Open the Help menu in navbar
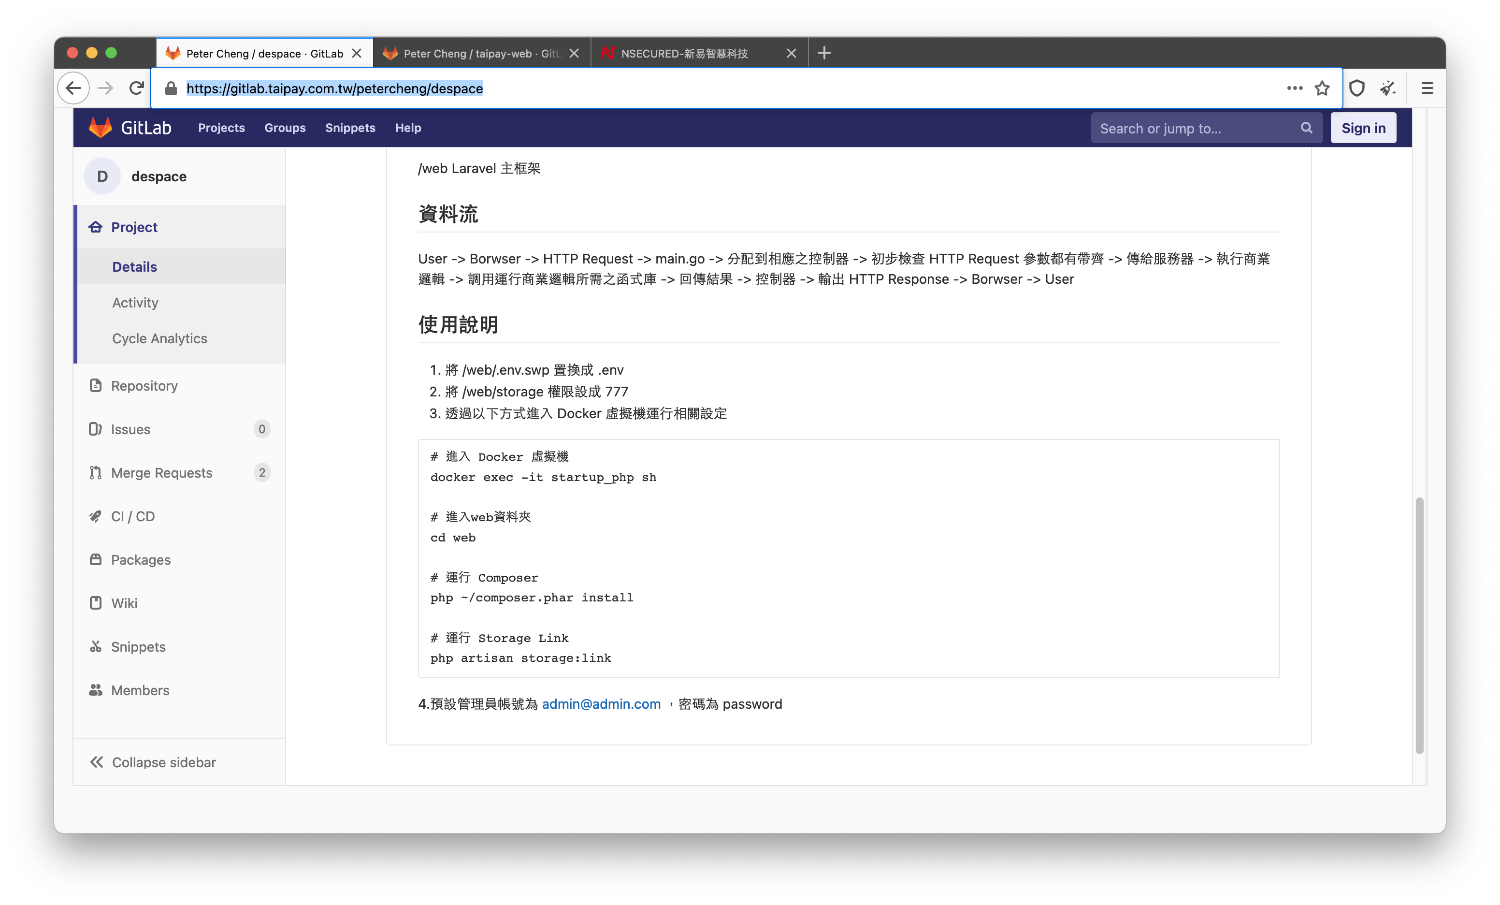 click(x=408, y=128)
